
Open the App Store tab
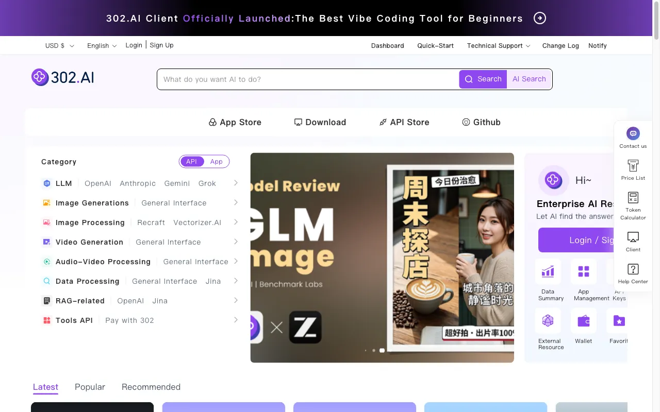click(x=235, y=122)
